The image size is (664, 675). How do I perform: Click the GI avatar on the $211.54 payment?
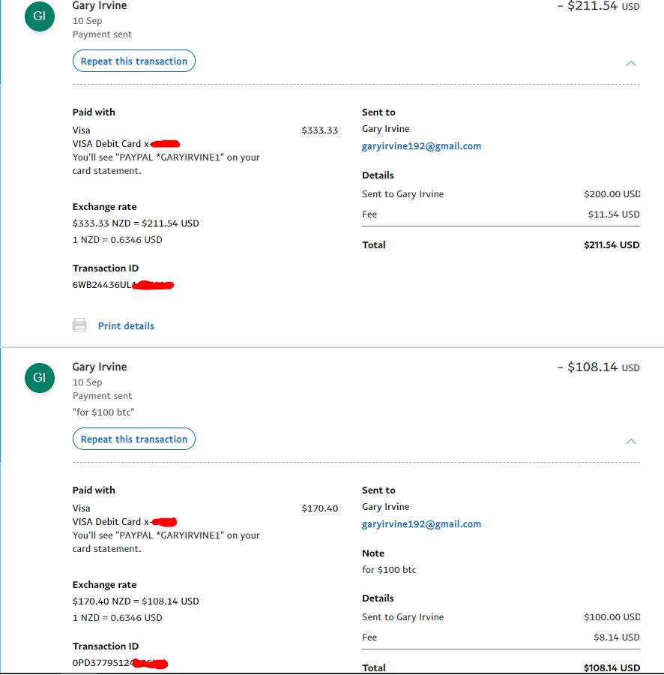40,16
